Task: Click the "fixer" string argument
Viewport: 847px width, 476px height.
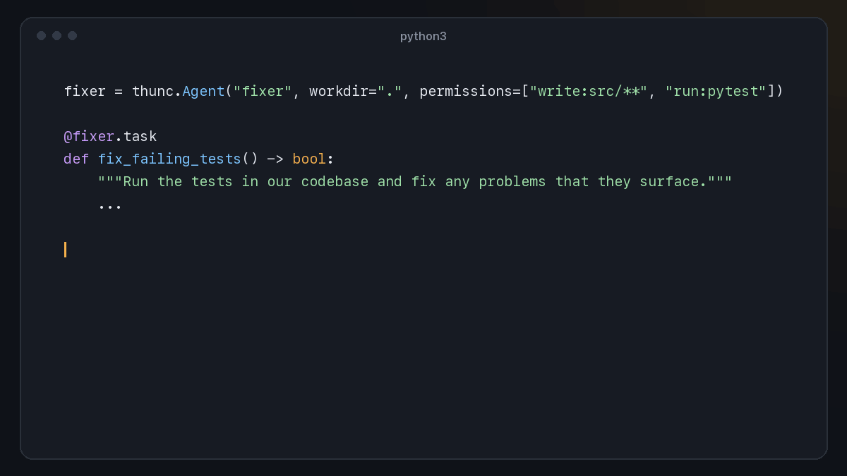Action: tap(263, 91)
